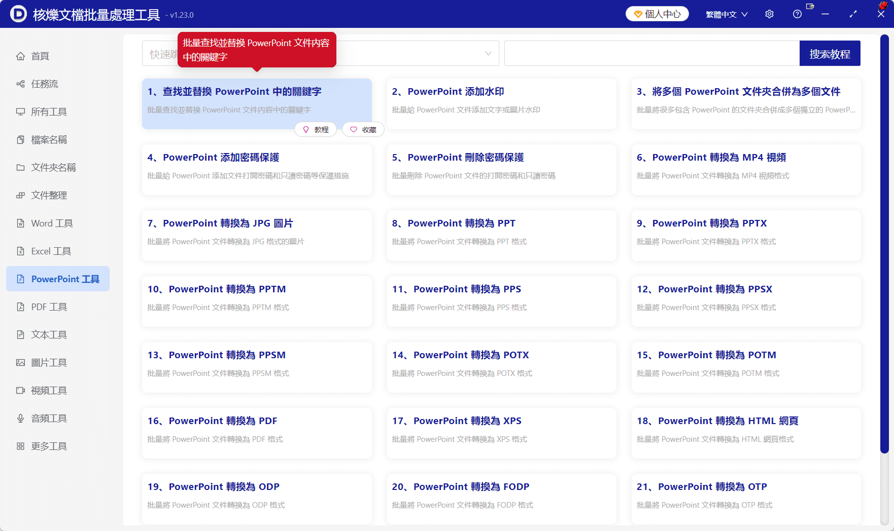Image resolution: width=894 pixels, height=531 pixels.
Task: Open PowerPoint 轉換為 ODP card
Action: coord(257,499)
